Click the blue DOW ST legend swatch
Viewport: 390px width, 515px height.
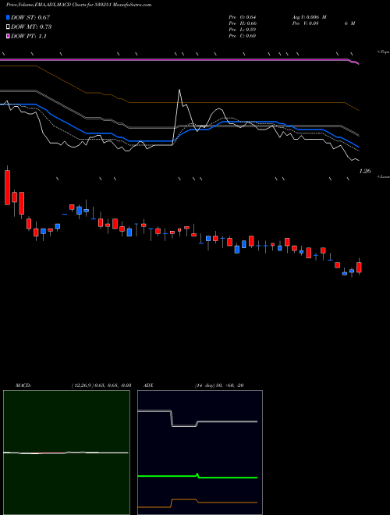(x=8, y=17)
